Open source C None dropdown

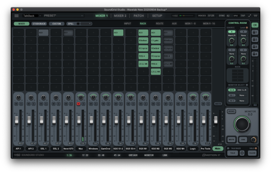coord(232,54)
